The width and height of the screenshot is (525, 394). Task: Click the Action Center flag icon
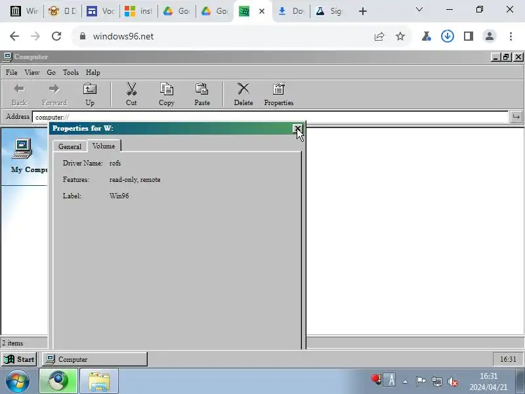[x=421, y=382]
